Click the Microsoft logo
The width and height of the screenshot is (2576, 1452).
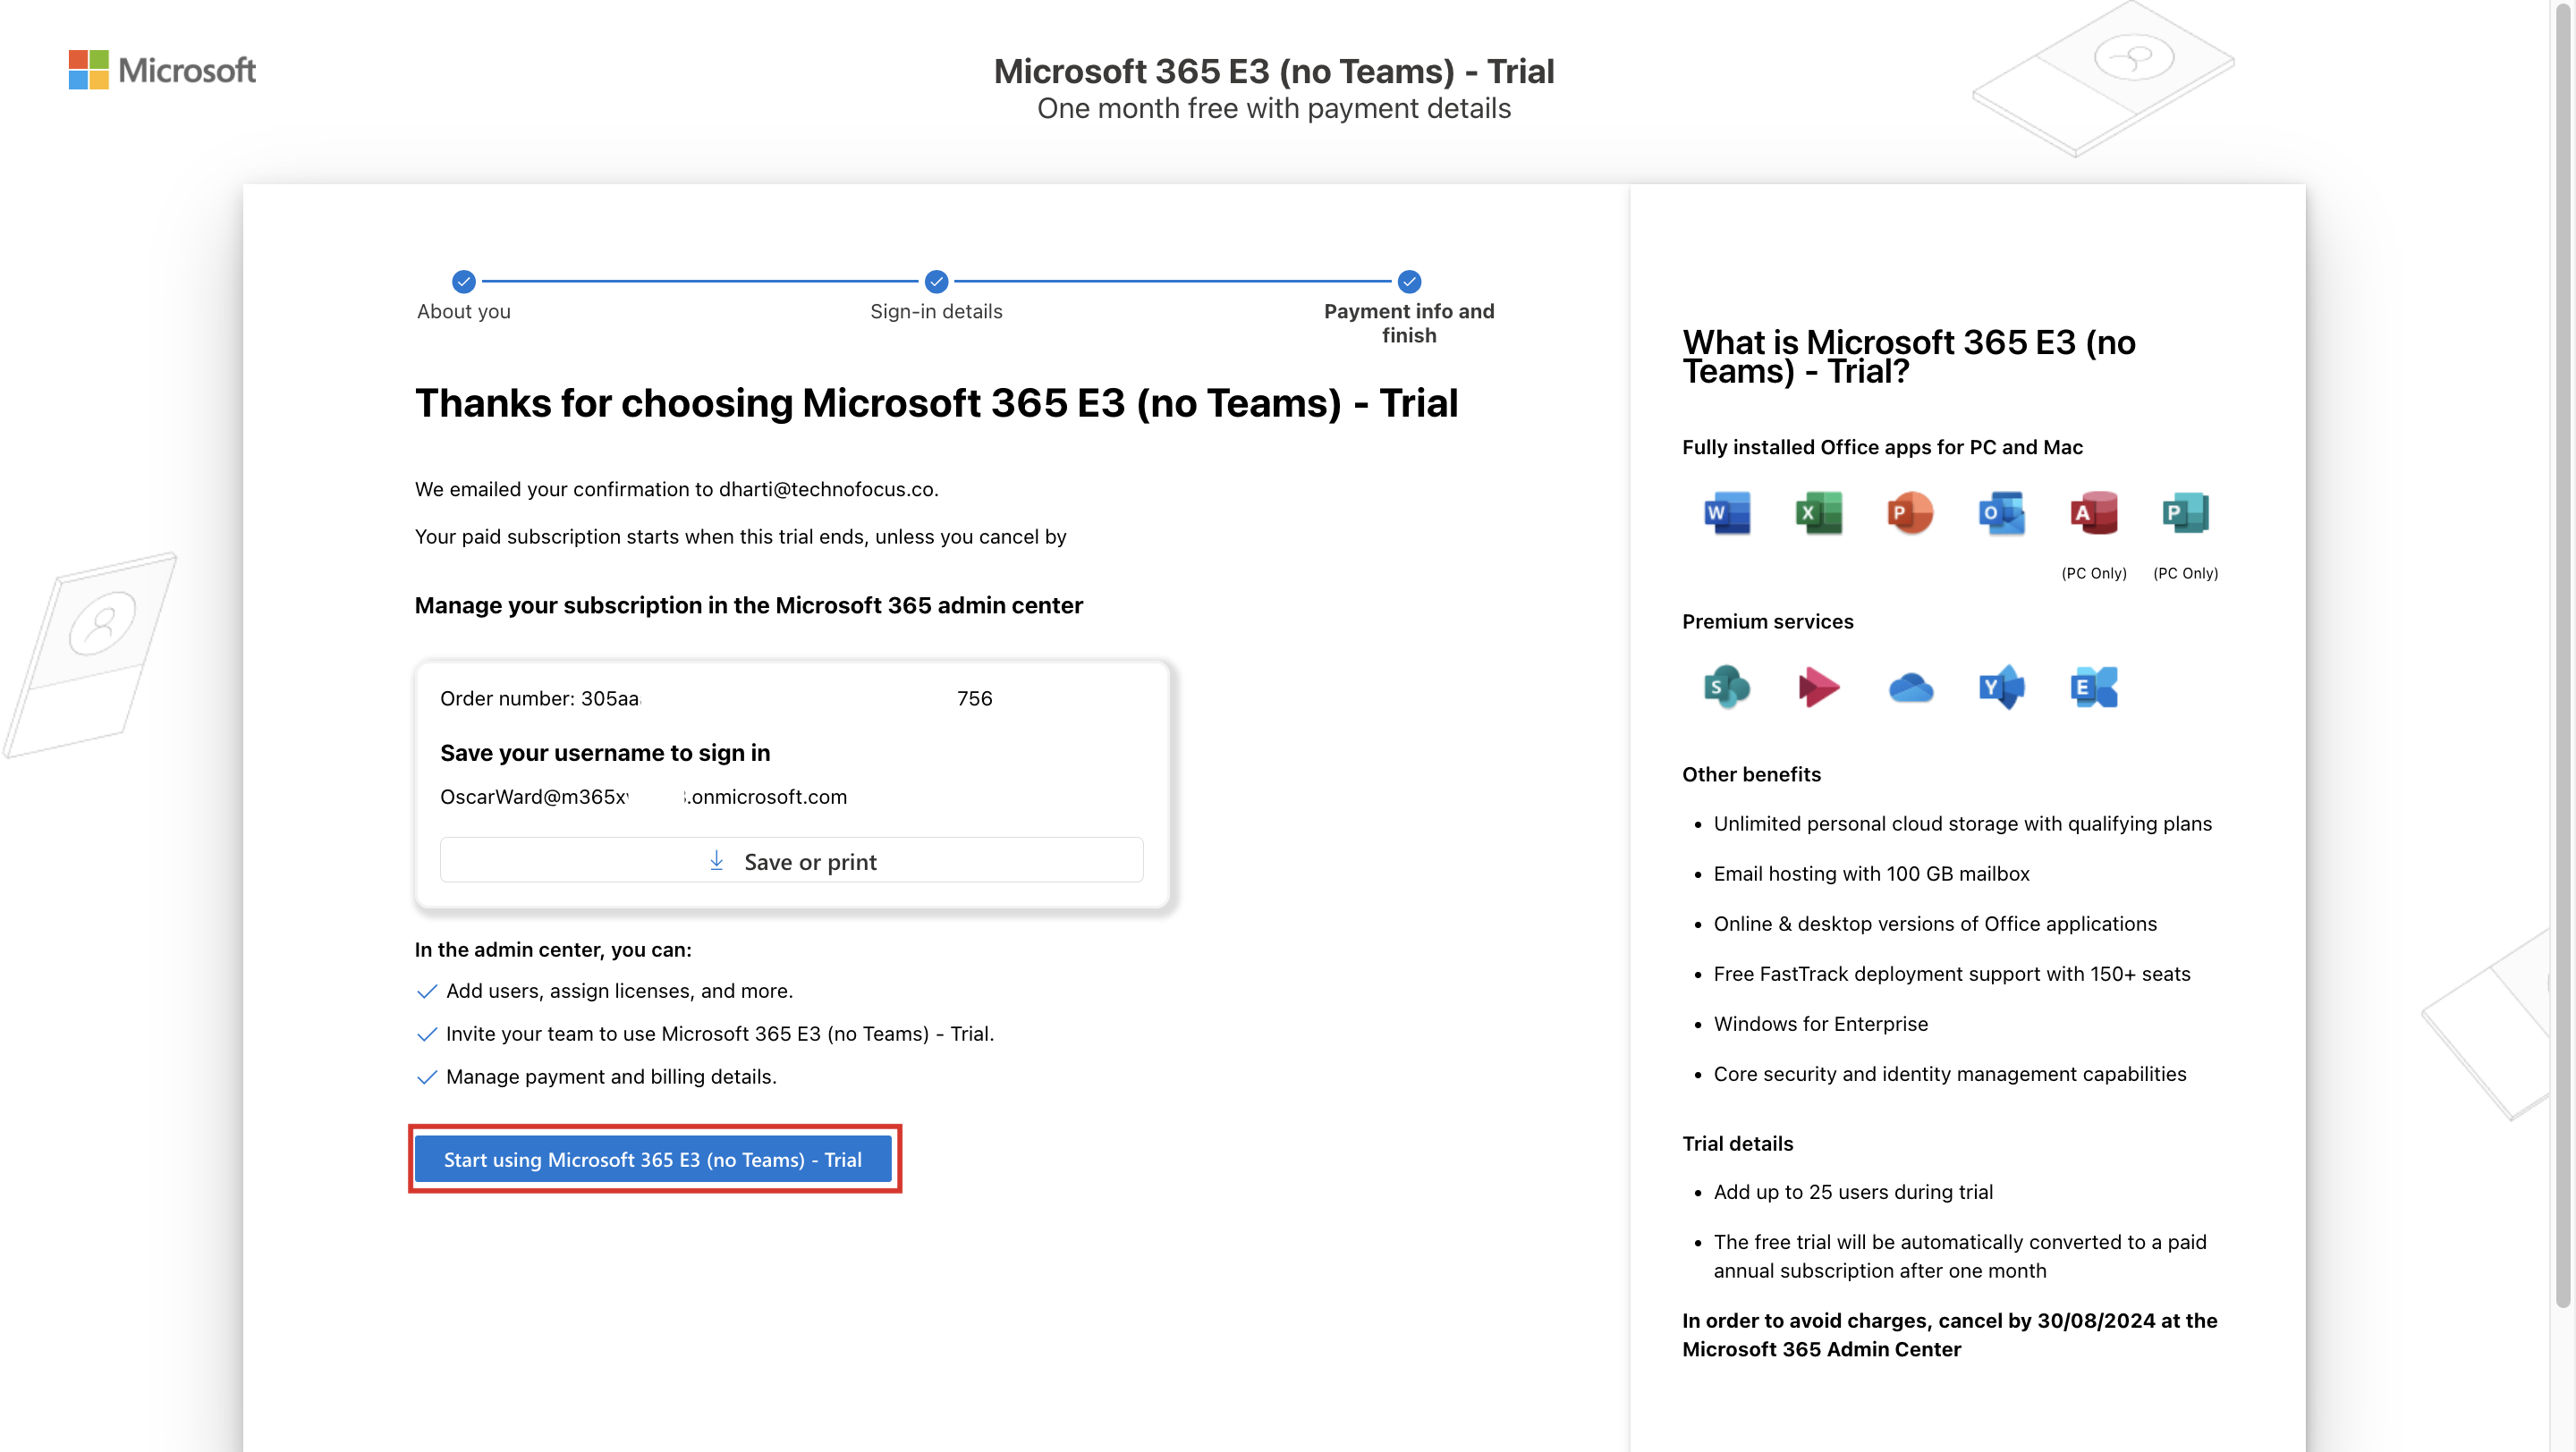point(162,70)
